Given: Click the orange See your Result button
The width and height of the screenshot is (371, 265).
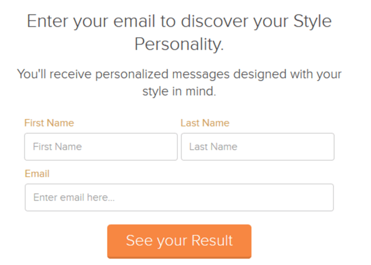Looking at the screenshot, I should 179,241.
